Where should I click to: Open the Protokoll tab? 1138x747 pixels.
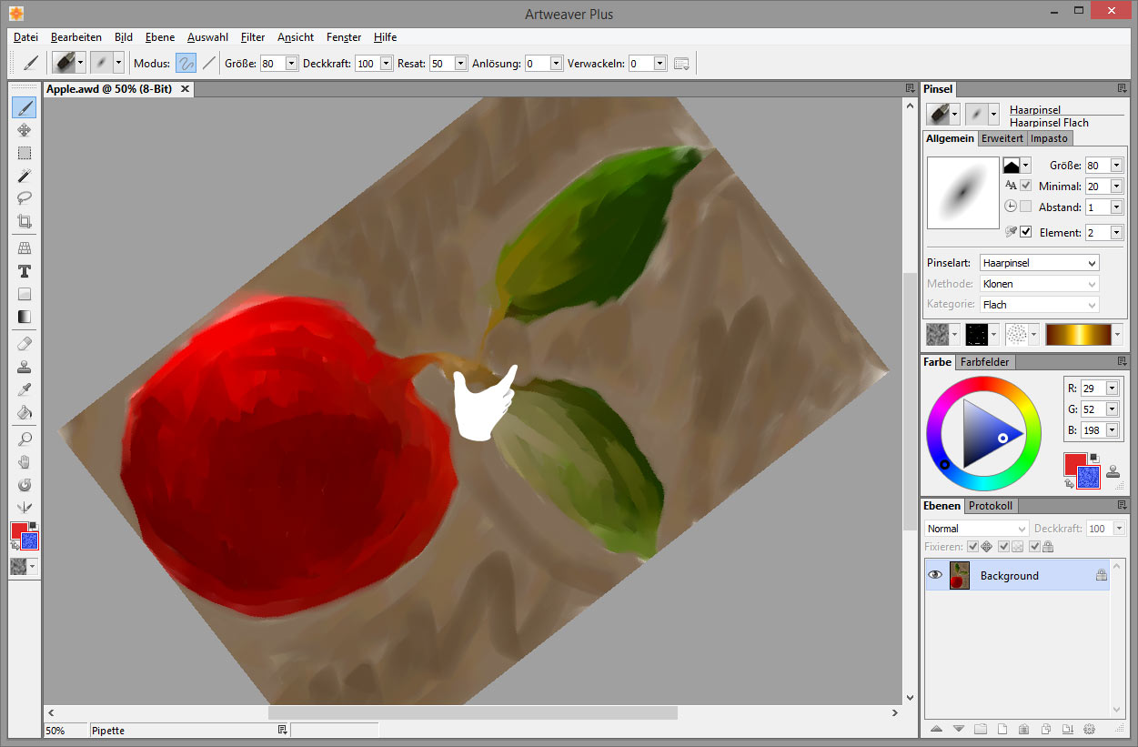pyautogui.click(x=991, y=506)
